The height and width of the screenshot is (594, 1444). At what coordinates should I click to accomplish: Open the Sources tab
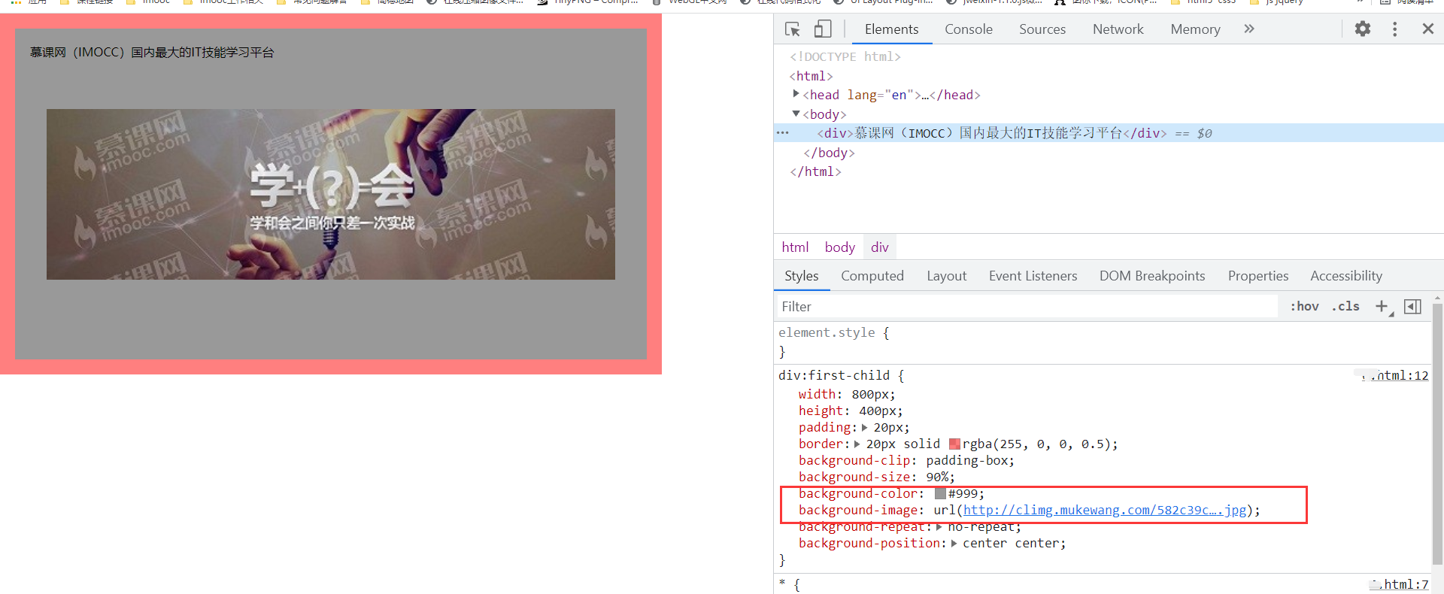pos(1042,29)
